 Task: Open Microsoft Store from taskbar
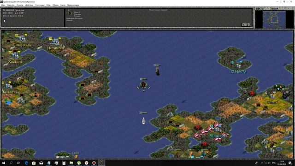pyautogui.click(x=34, y=163)
